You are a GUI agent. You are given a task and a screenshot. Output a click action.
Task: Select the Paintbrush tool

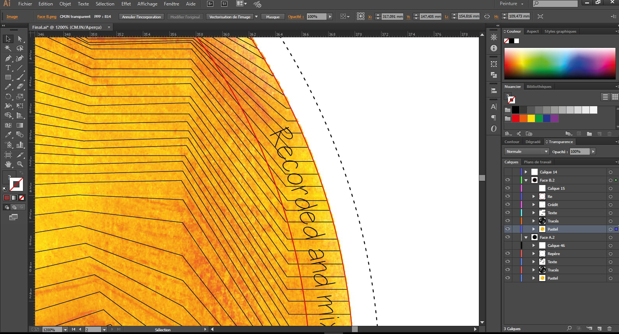coord(20,77)
